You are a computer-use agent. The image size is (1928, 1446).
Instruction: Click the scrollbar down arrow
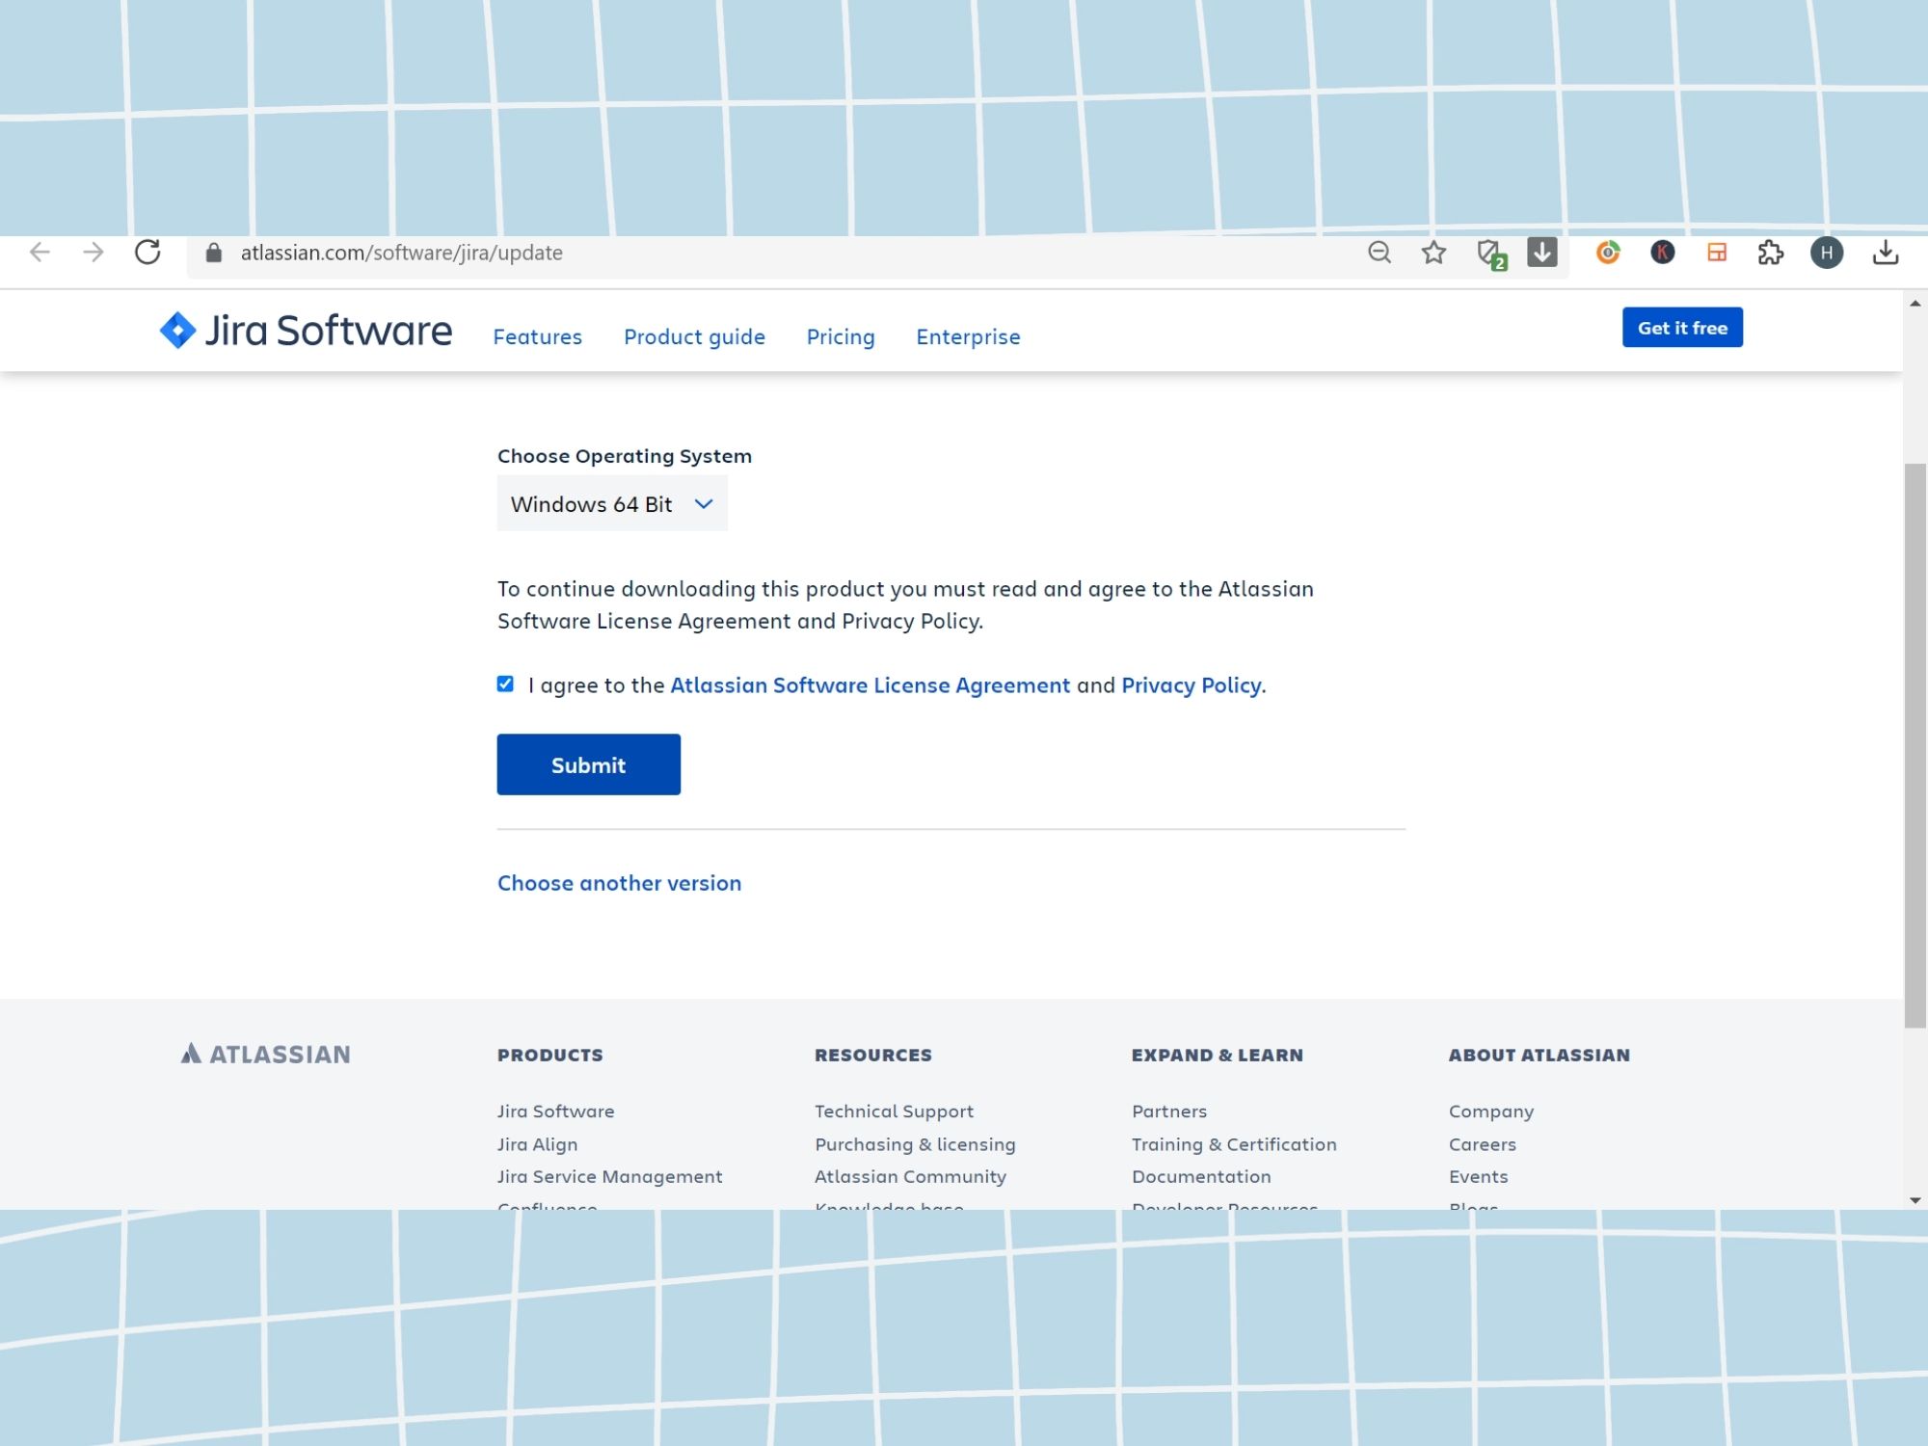coord(1915,1200)
